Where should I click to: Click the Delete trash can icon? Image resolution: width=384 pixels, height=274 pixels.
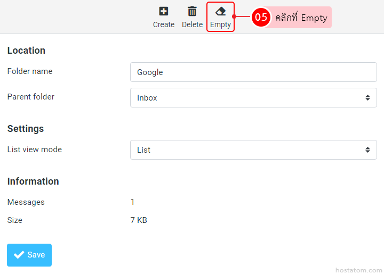tap(192, 11)
